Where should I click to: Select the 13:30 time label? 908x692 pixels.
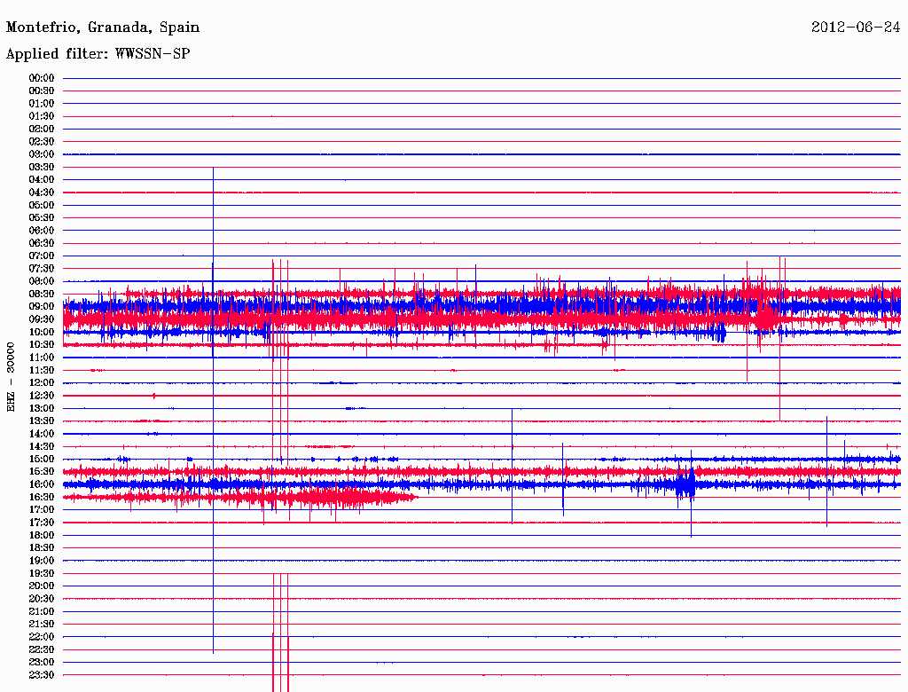click(x=41, y=421)
